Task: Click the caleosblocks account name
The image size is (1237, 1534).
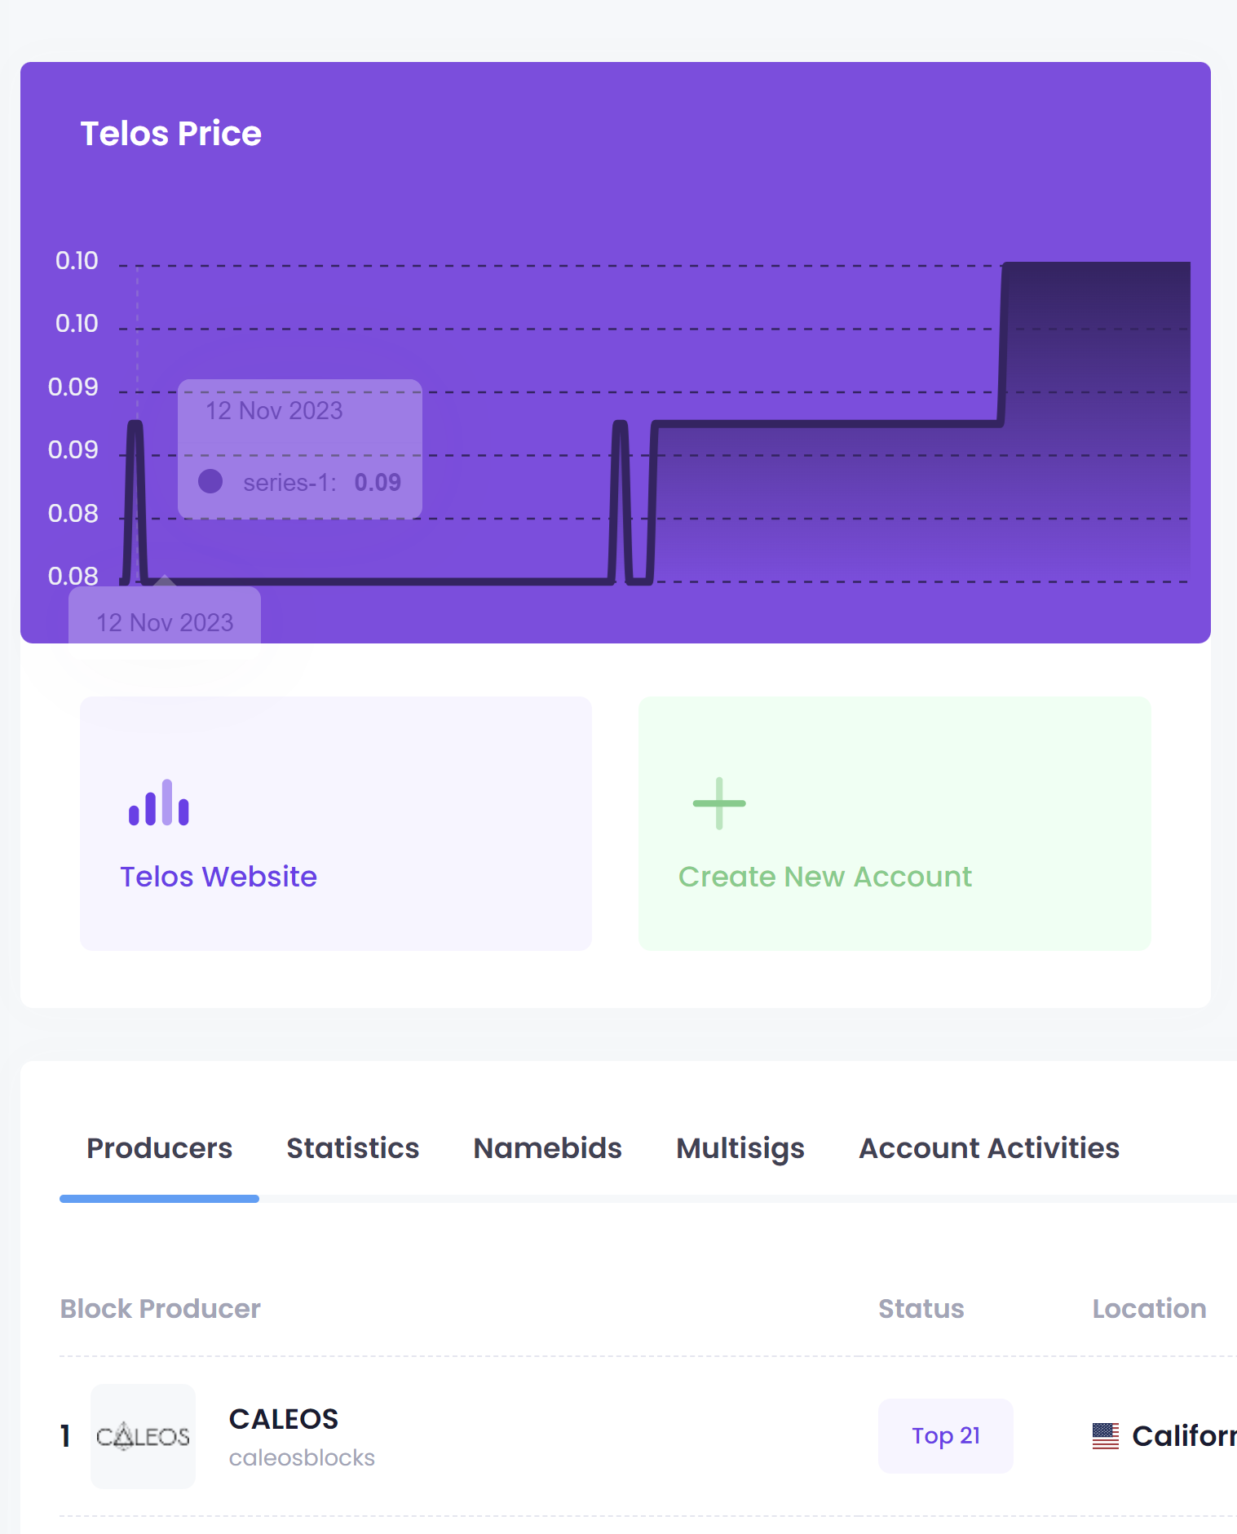Action: (302, 1457)
